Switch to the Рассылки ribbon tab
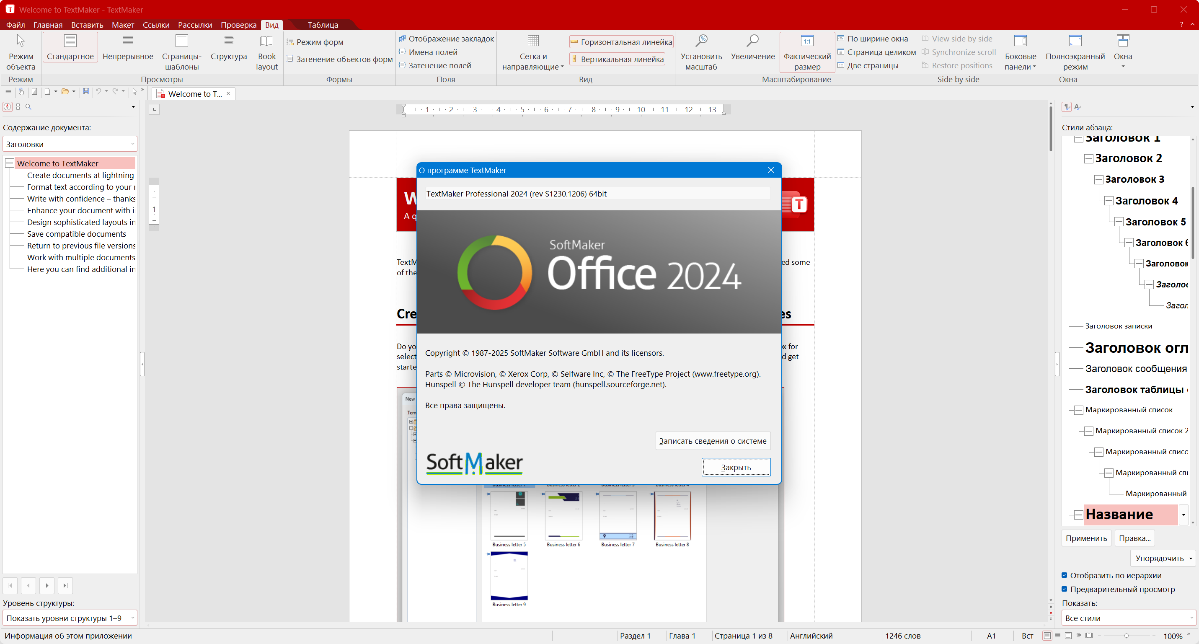The height and width of the screenshot is (644, 1199). pyautogui.click(x=194, y=25)
